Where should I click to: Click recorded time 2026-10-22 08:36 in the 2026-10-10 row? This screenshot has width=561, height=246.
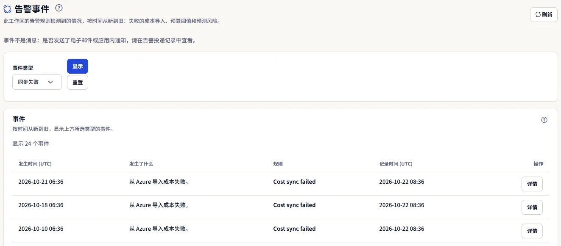pyautogui.click(x=402, y=229)
